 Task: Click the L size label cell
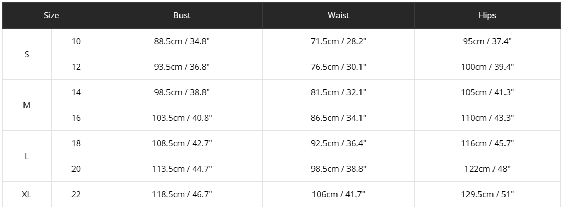click(27, 156)
